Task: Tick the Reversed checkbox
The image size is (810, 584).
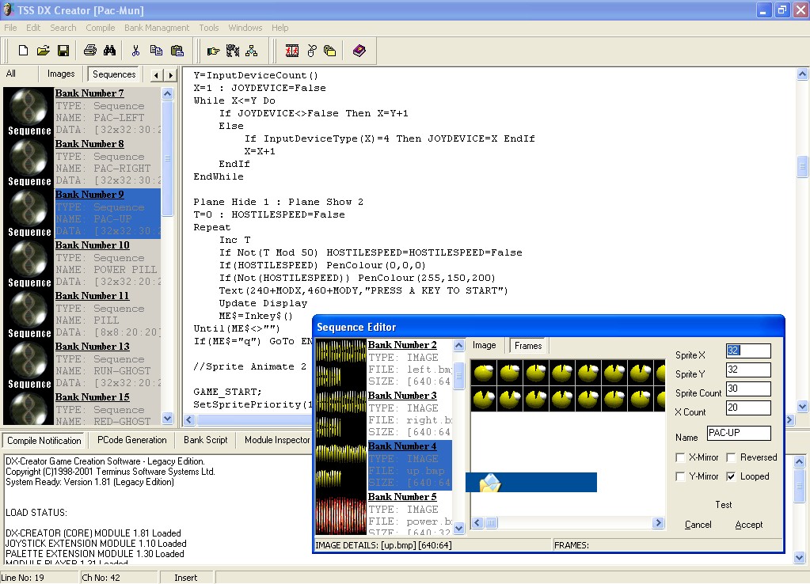Action: pyautogui.click(x=731, y=457)
